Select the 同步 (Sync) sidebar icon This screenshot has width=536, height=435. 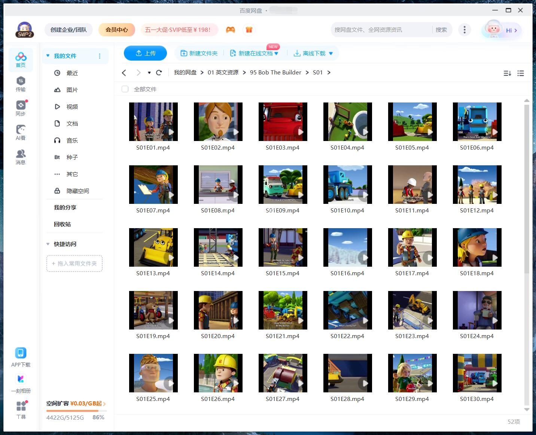pos(21,108)
